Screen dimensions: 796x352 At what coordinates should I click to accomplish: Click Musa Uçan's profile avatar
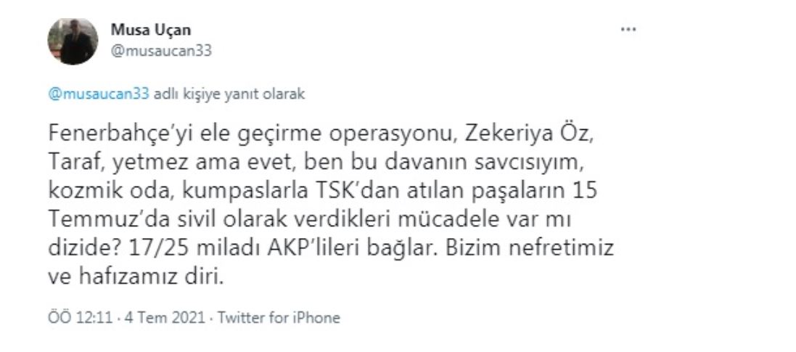(x=73, y=41)
